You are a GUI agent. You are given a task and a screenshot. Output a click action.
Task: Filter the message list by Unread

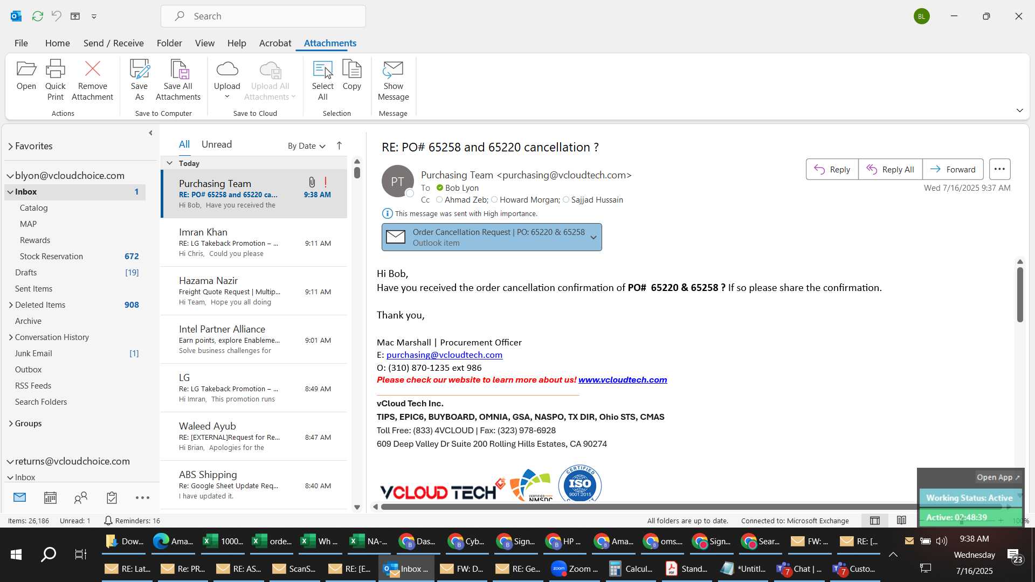point(217,144)
